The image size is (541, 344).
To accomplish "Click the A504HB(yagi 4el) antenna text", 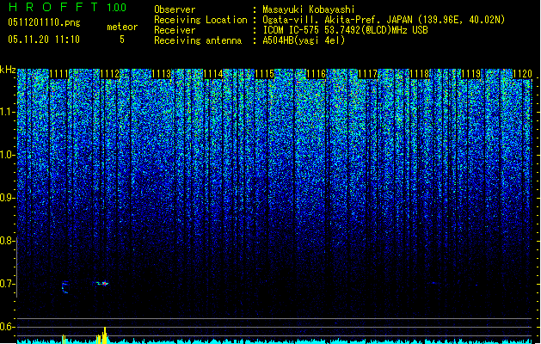I will pyautogui.click(x=304, y=40).
